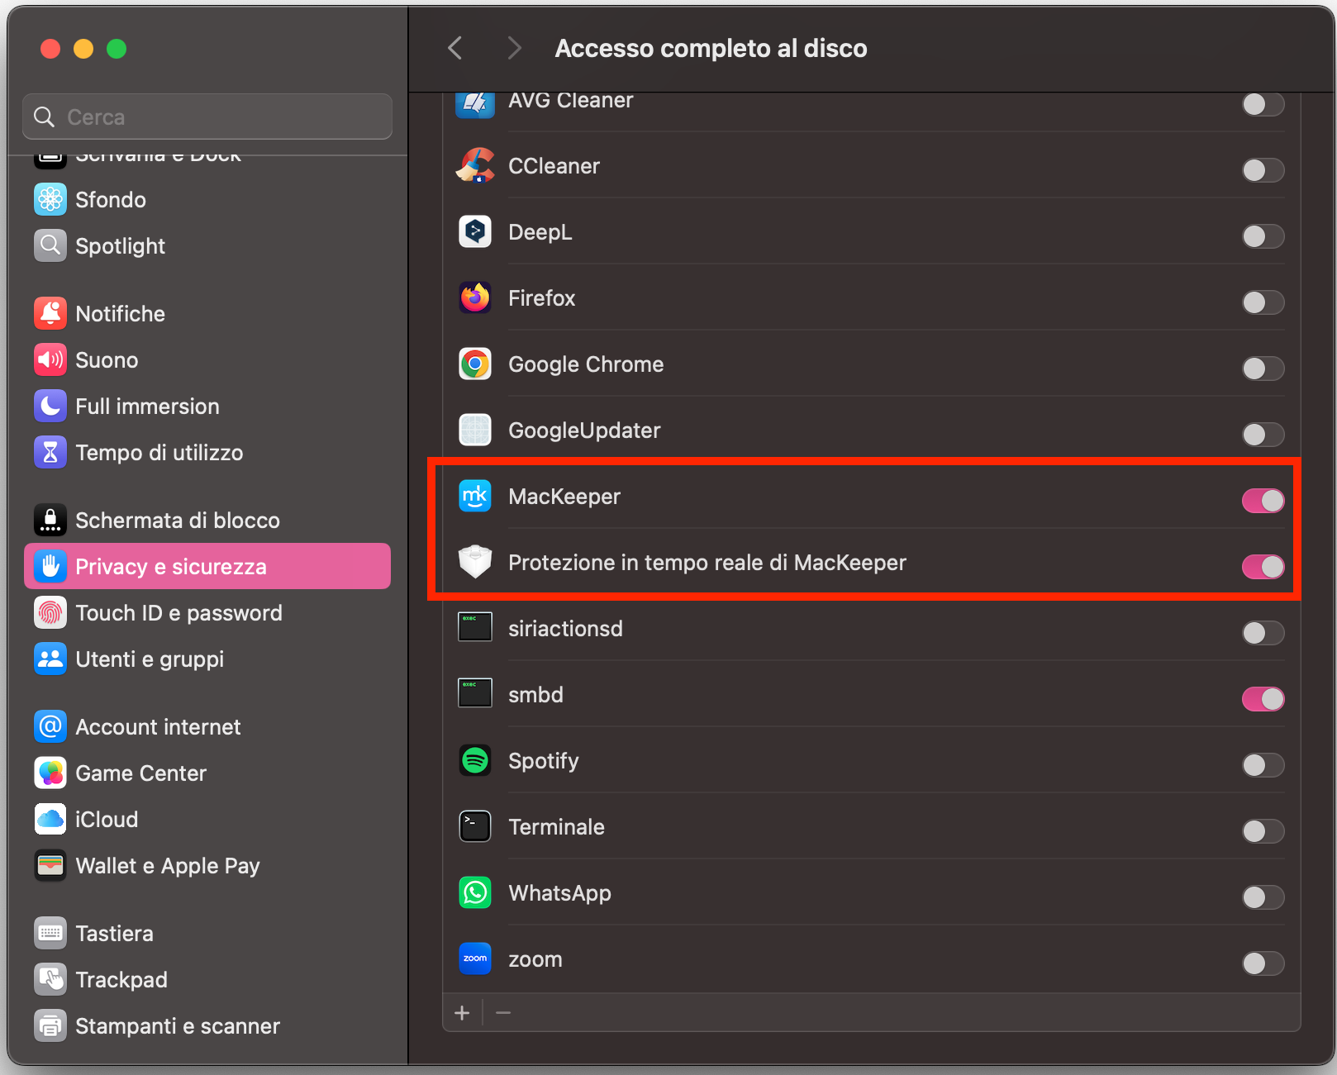Open Stampanti e scanner settings
Viewport: 1337px width, 1075px height.
coord(207,1025)
